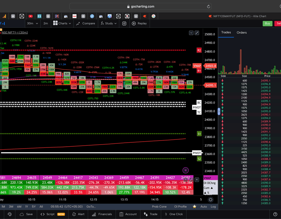Image resolution: width=281 pixels, height=219 pixels.
Task: Open chart axis settings gear
Action: click(x=211, y=200)
